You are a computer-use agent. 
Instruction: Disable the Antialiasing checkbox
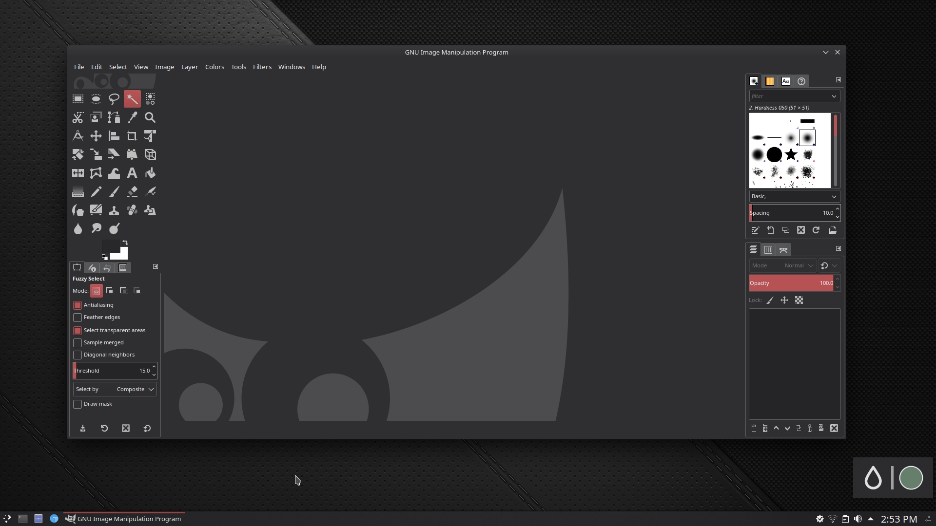[78, 305]
